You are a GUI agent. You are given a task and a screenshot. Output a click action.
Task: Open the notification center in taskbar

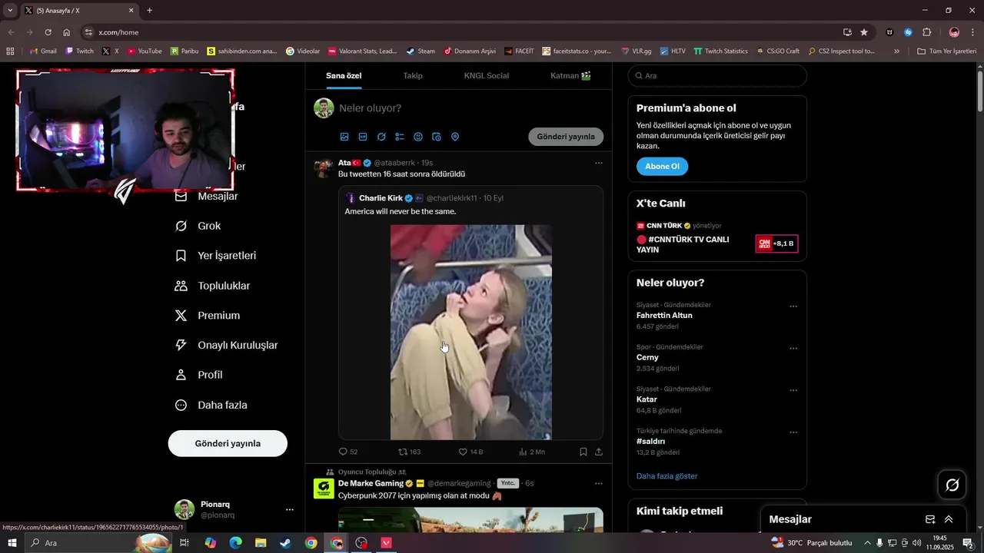pyautogui.click(x=968, y=543)
